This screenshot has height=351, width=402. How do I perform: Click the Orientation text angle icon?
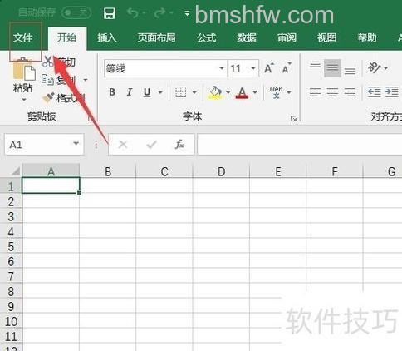click(x=374, y=67)
